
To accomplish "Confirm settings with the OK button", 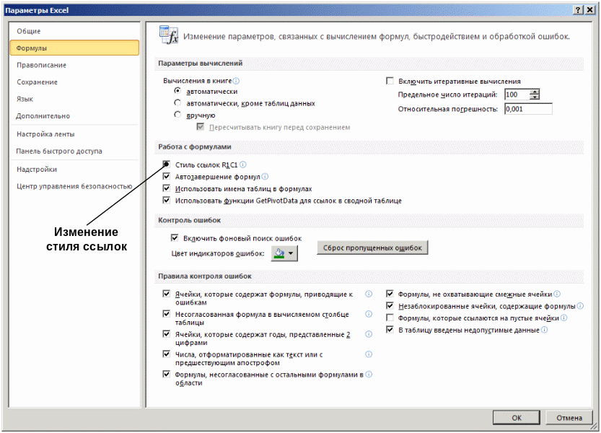I will (x=517, y=418).
